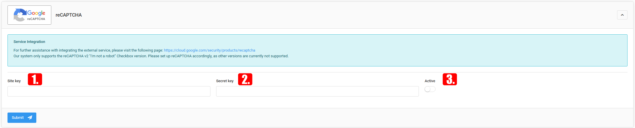Click the Site key label
The width and height of the screenshot is (635, 128).
tap(14, 81)
